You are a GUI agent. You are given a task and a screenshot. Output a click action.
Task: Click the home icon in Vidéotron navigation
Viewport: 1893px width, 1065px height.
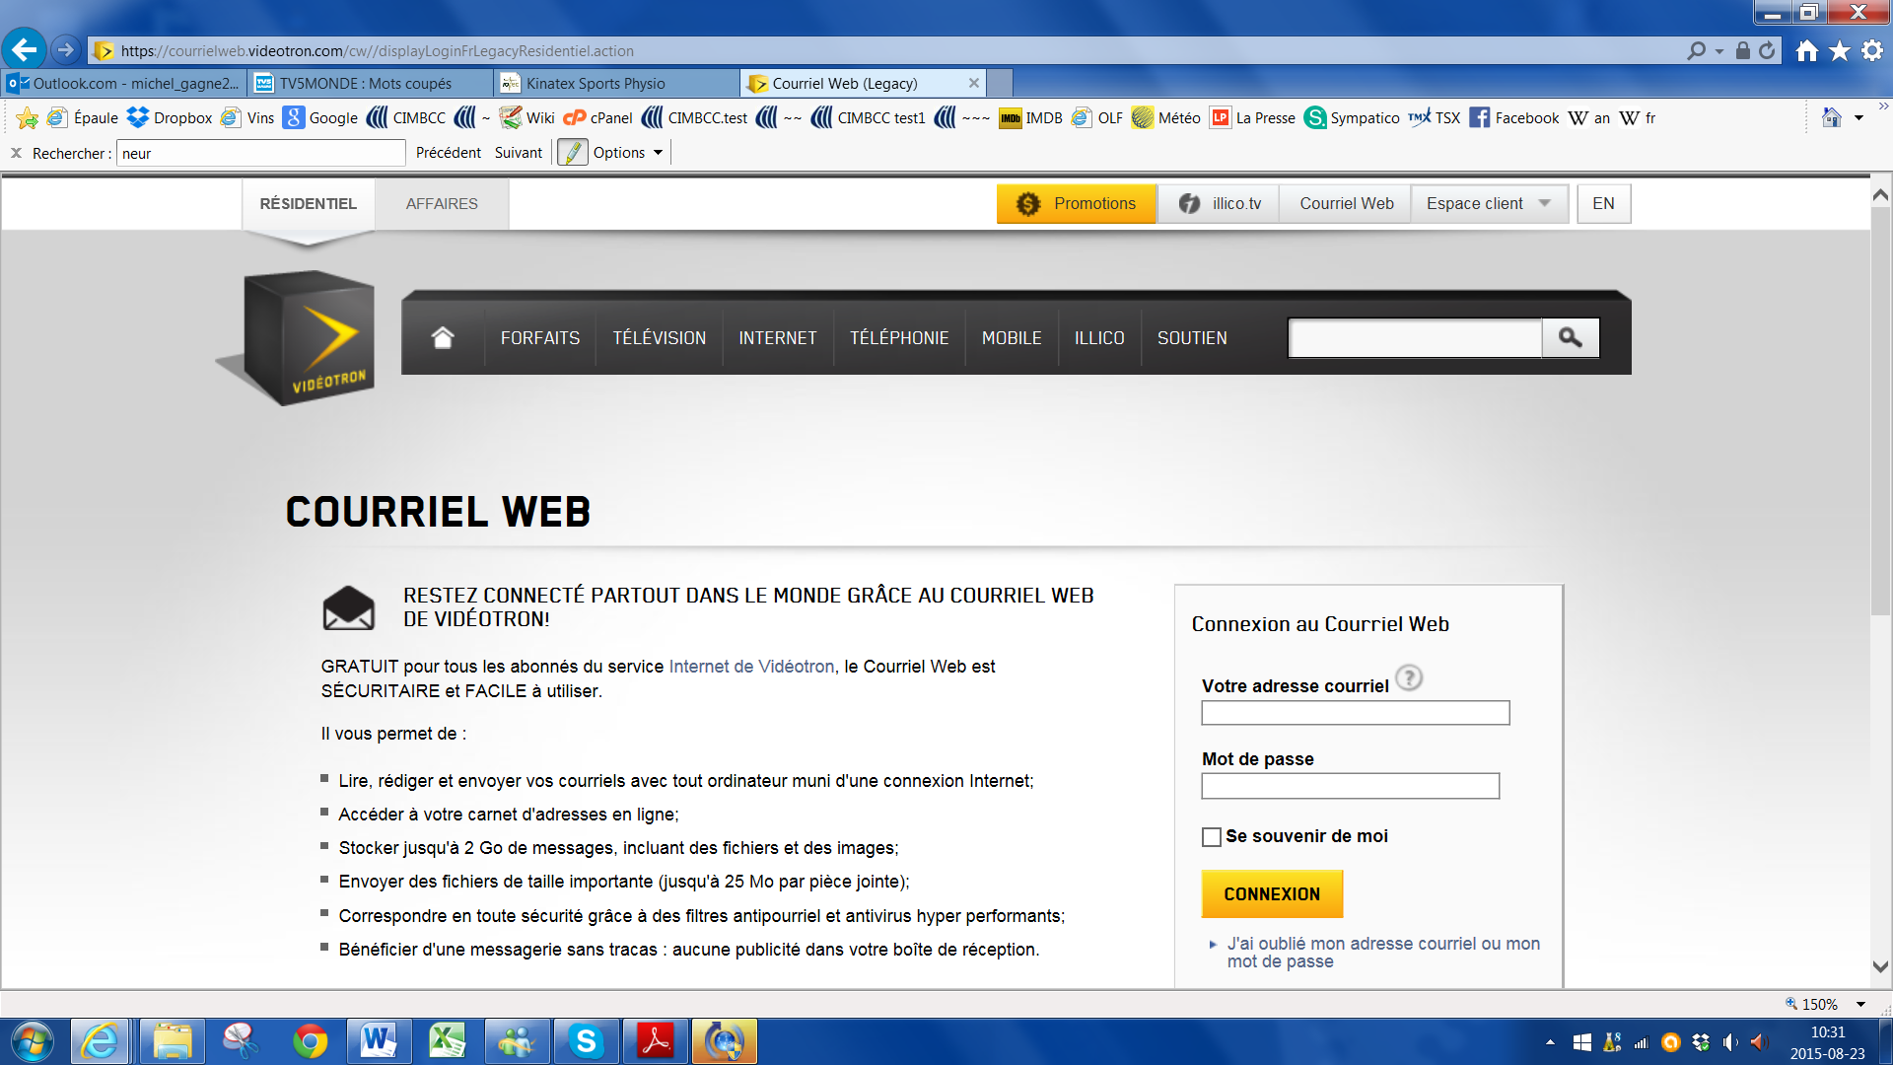point(442,337)
